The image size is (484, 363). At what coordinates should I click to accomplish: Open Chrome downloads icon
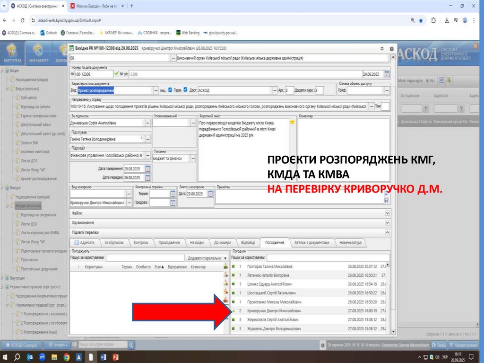click(447, 20)
